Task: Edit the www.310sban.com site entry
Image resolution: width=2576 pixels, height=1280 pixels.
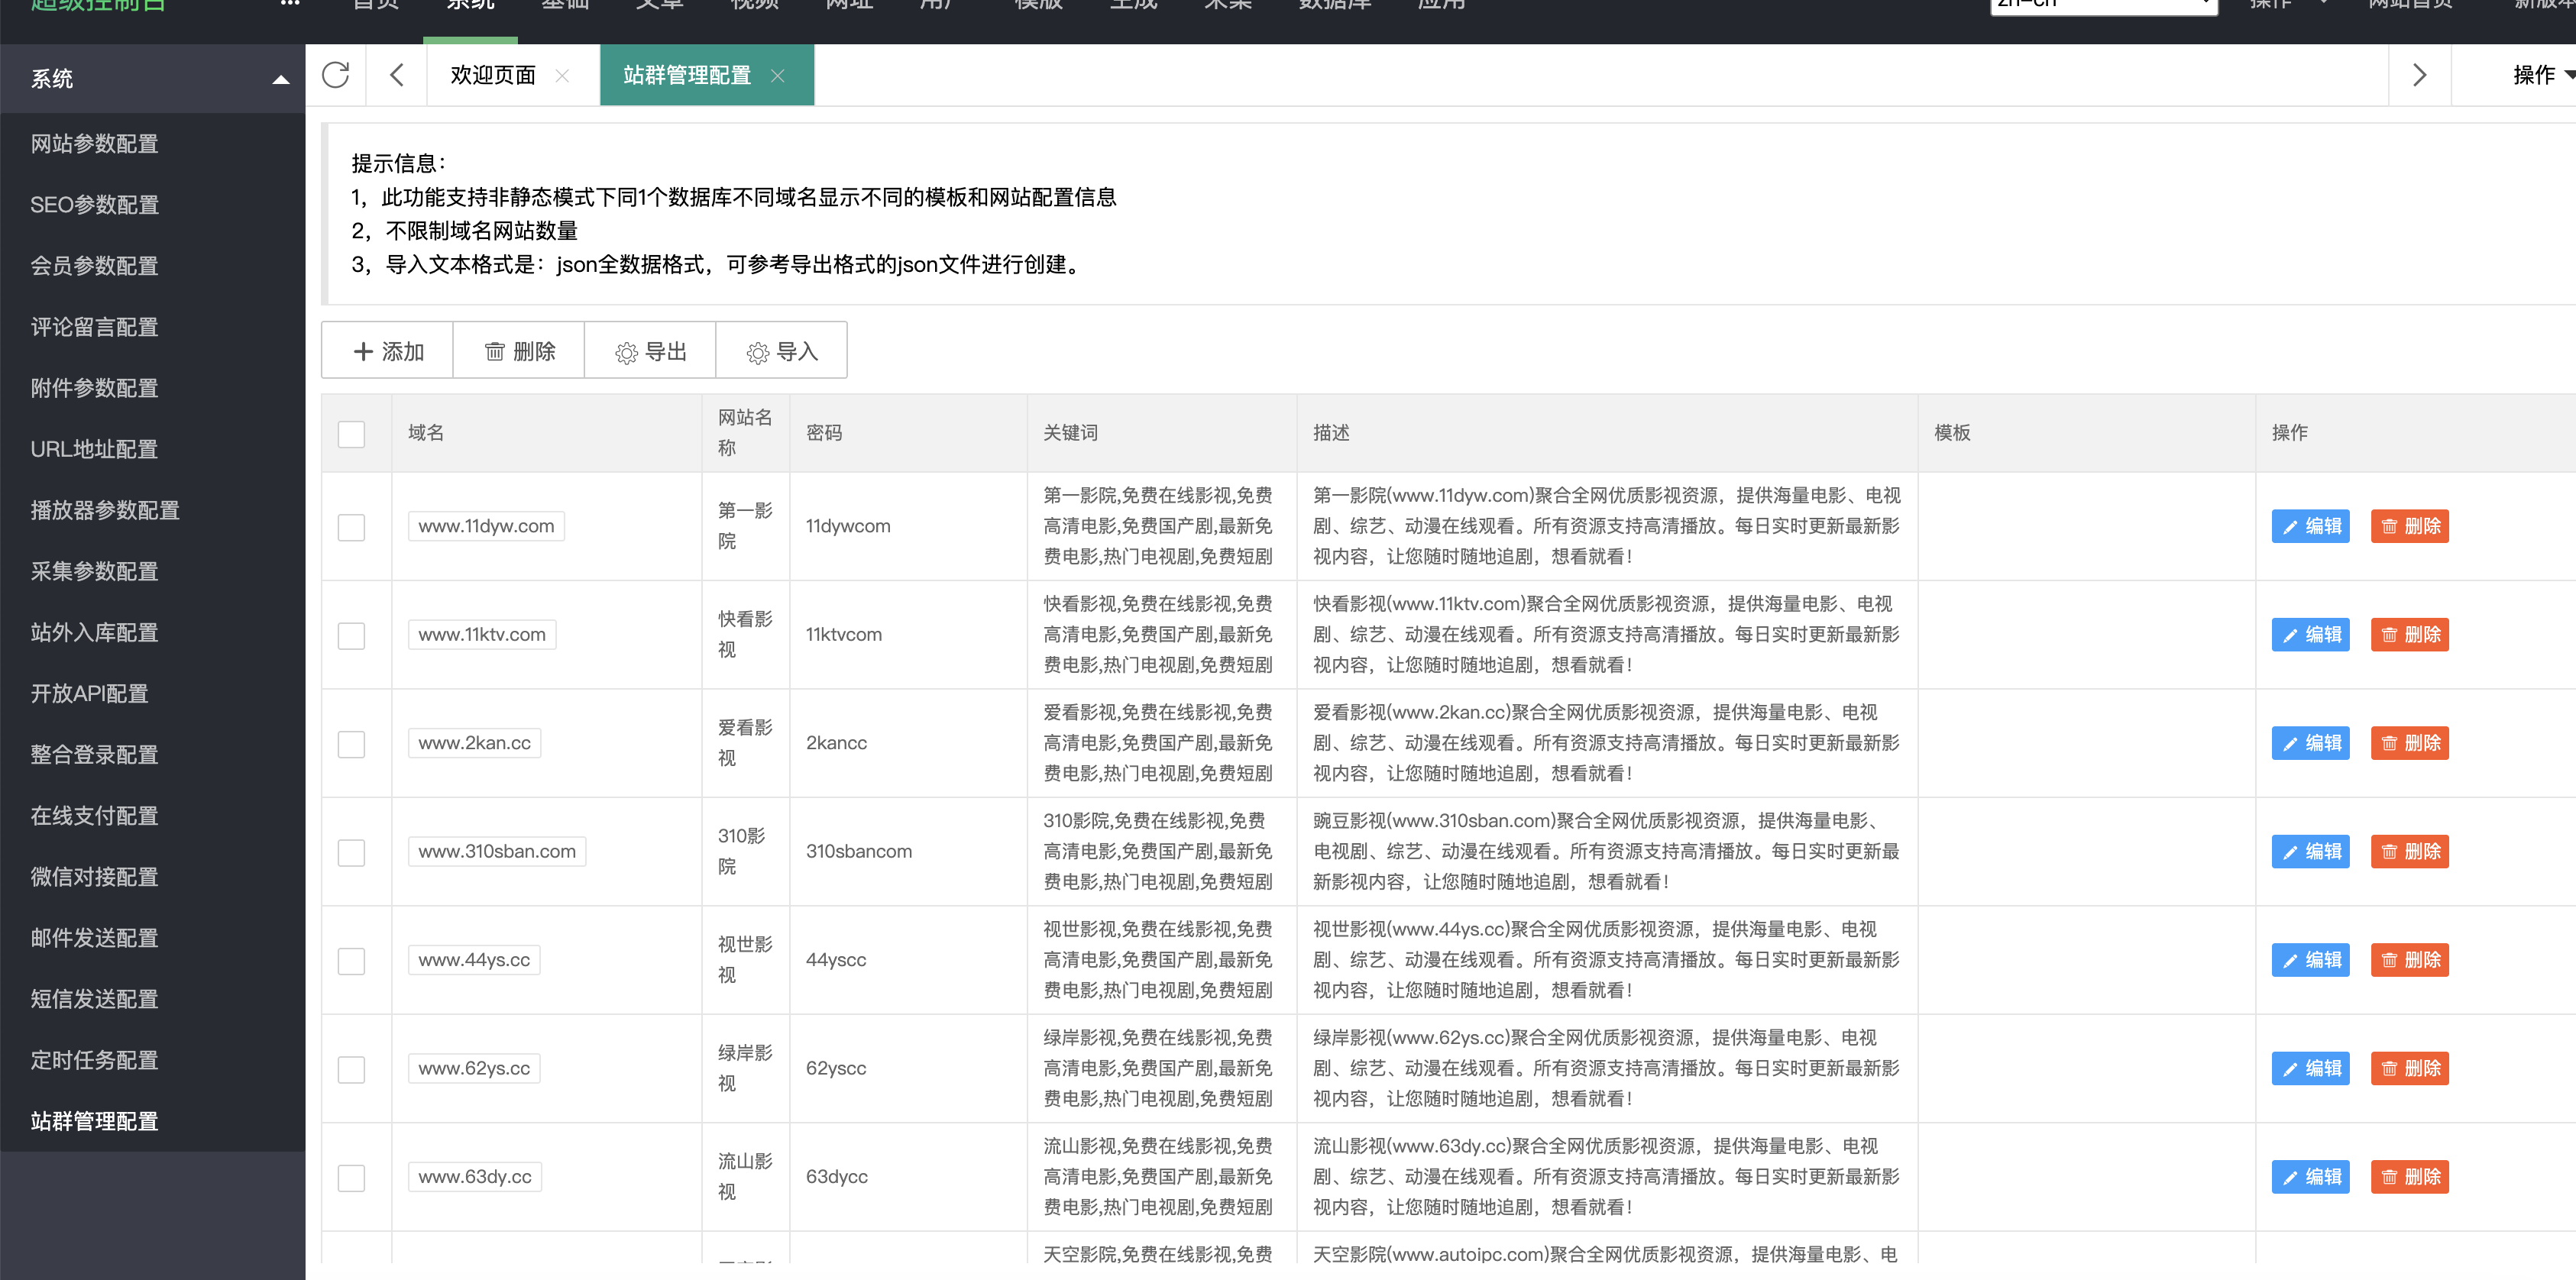Action: pos(2310,851)
